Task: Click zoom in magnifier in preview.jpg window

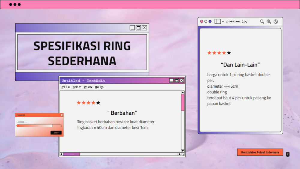Action: coord(269,21)
